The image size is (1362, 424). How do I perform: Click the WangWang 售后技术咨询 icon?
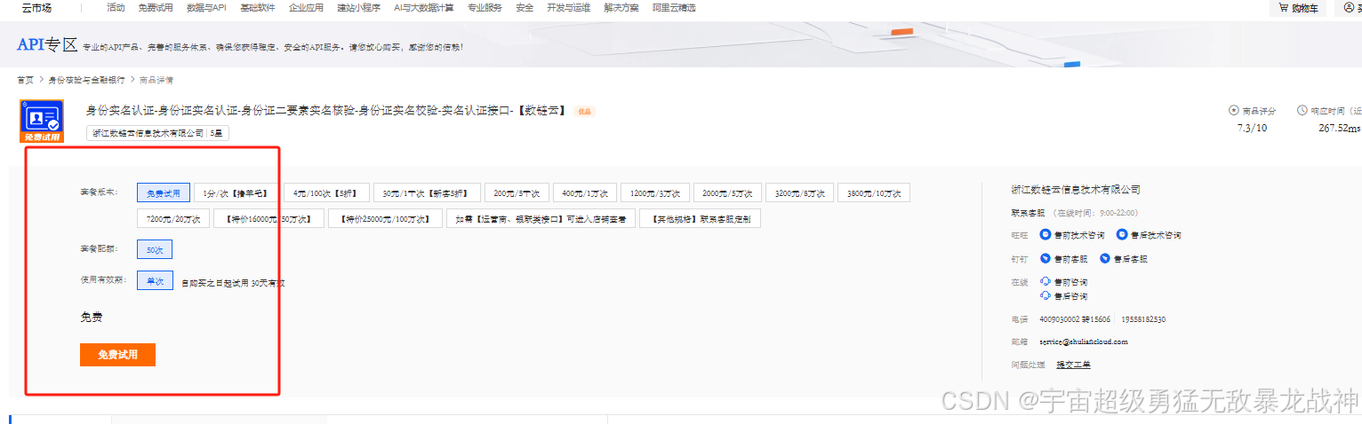click(x=1123, y=234)
